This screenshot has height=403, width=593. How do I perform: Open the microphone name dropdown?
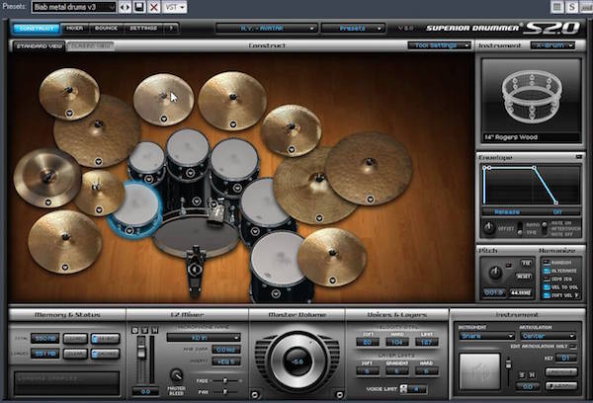(x=204, y=338)
